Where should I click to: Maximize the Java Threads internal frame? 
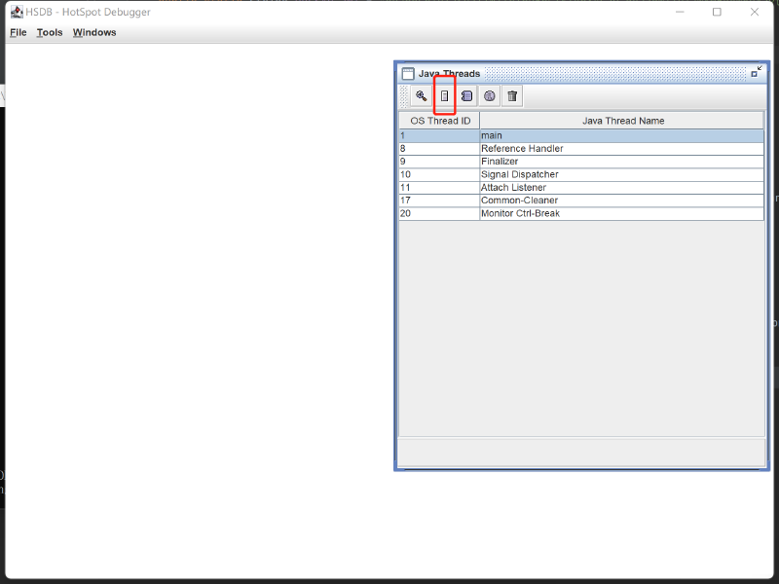pyautogui.click(x=757, y=72)
